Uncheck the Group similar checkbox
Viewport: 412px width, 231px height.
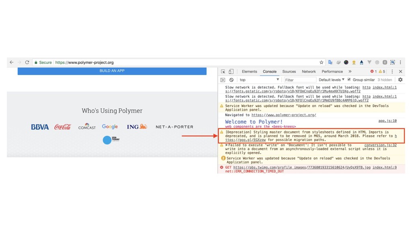click(x=349, y=79)
